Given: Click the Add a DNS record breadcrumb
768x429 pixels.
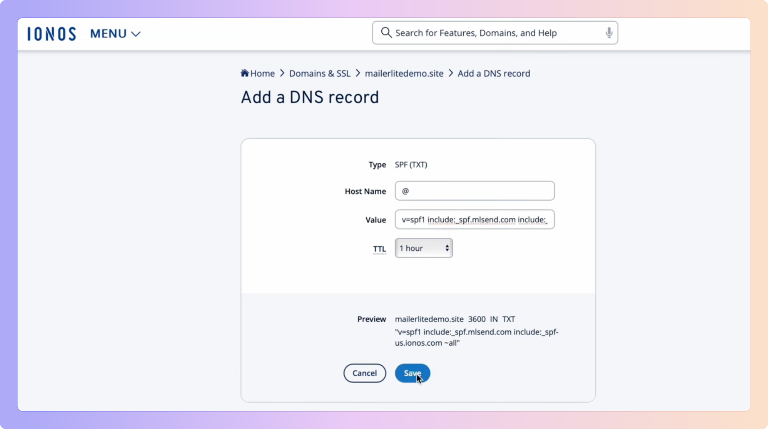Looking at the screenshot, I should 494,73.
